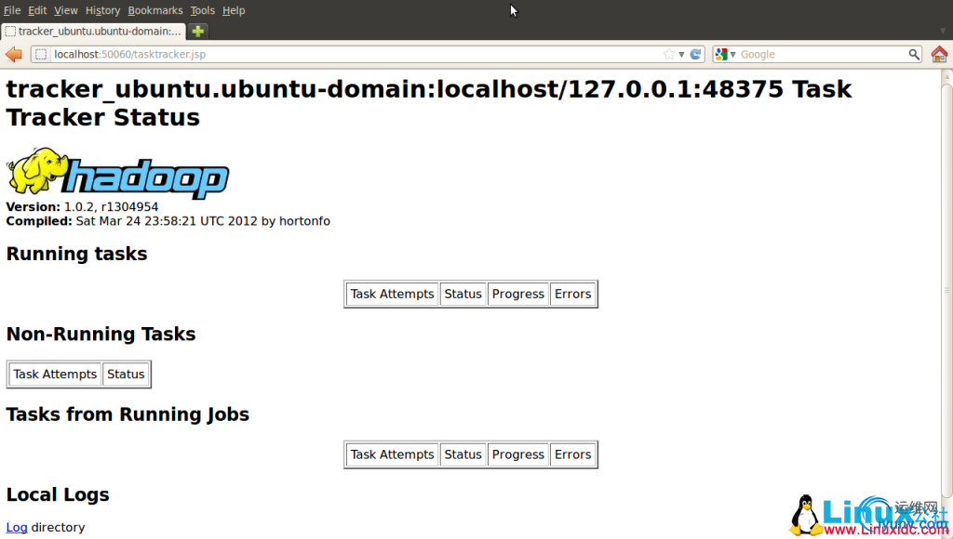Click Status header under Non-Running Tasks
This screenshot has width=953, height=539.
click(x=126, y=375)
